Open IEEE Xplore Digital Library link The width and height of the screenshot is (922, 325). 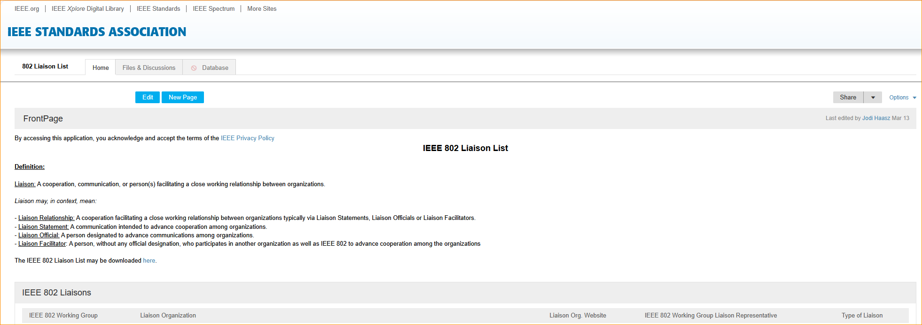[88, 9]
